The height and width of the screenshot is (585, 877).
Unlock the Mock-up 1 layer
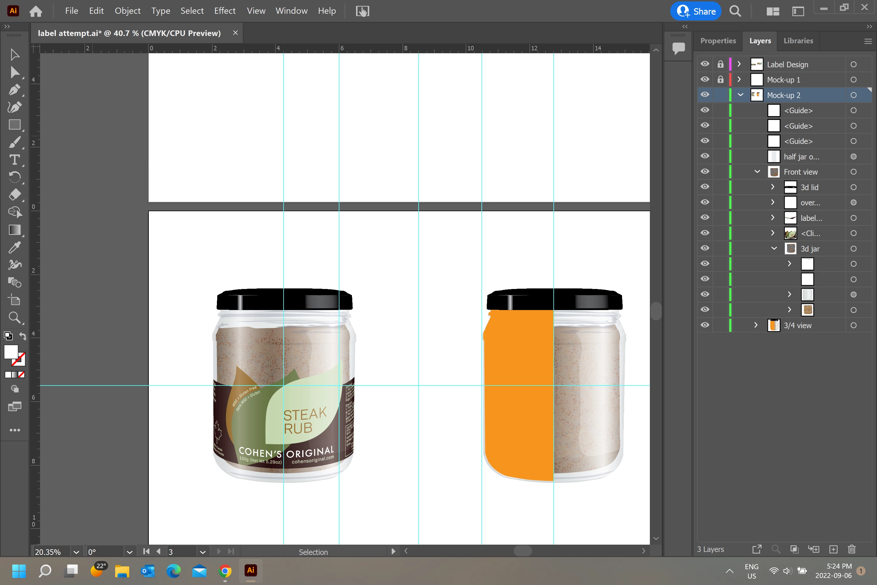(x=720, y=80)
